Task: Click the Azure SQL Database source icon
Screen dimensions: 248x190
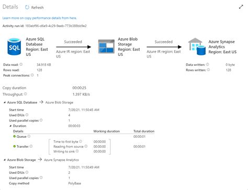Action: pyautogui.click(x=14, y=46)
